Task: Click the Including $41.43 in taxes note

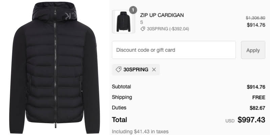Action: coord(140,132)
